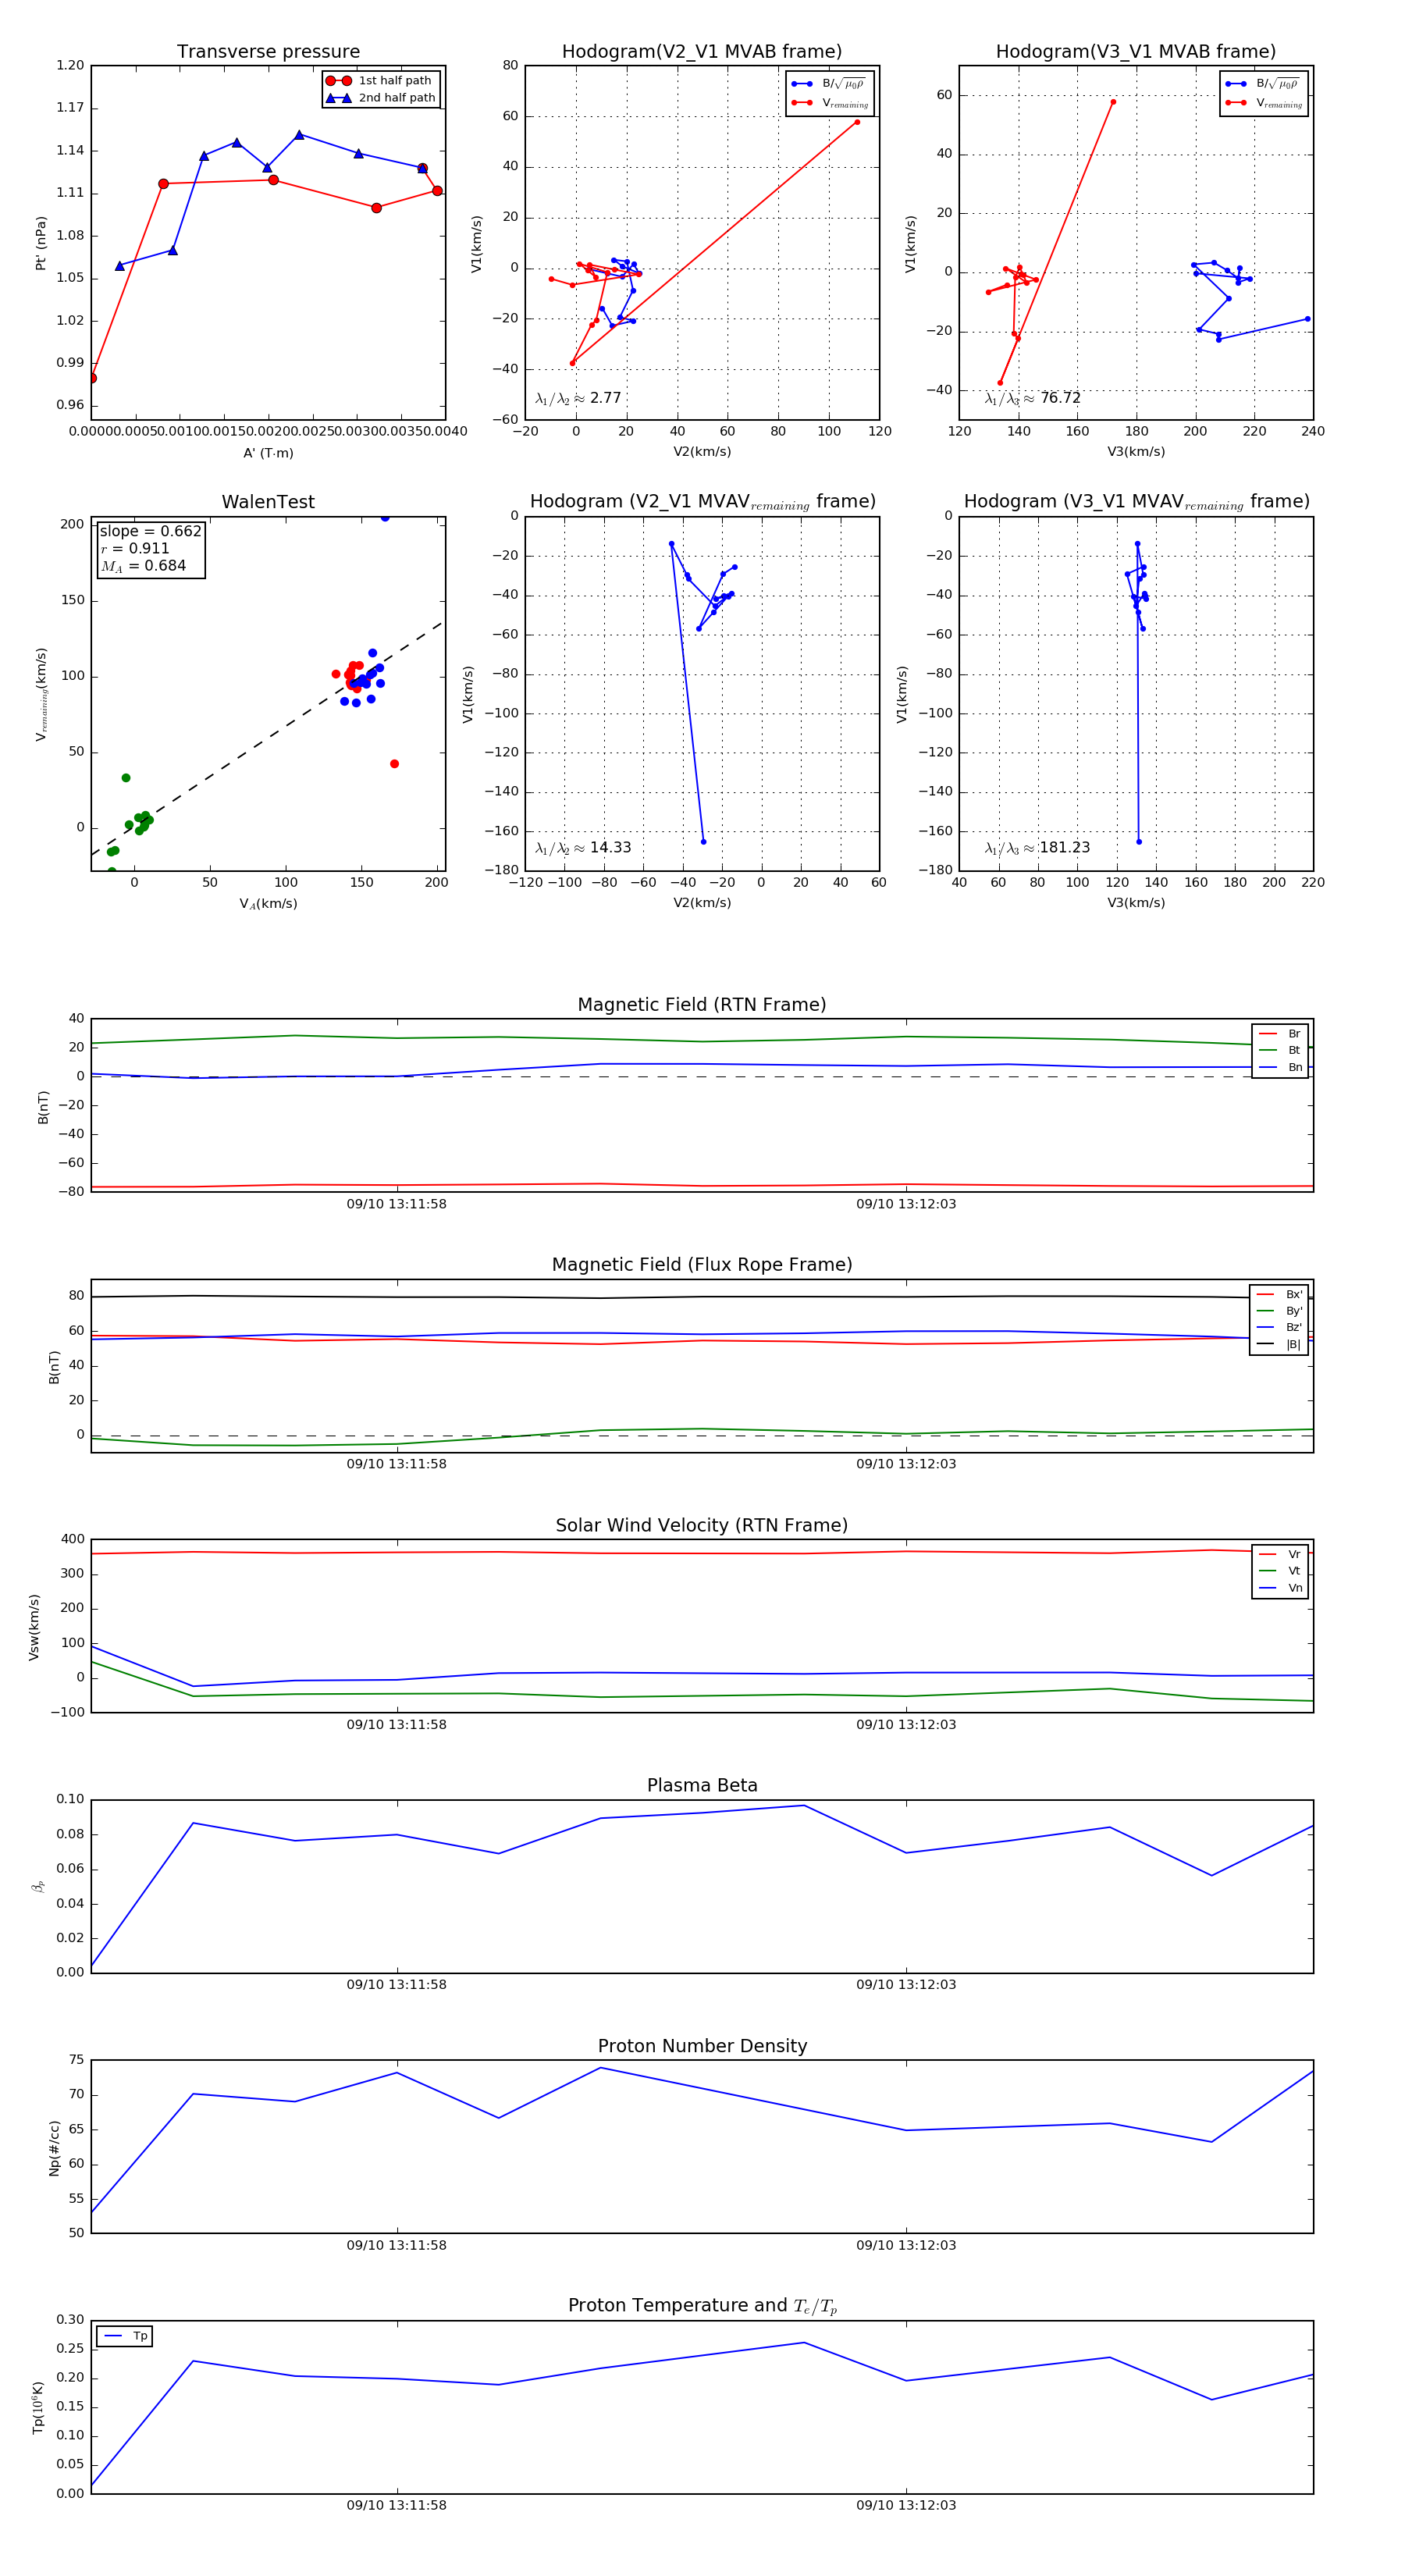The height and width of the screenshot is (2576, 1405).
Task: Click the "By'" legend entry
Action: pyautogui.click(x=1279, y=1311)
